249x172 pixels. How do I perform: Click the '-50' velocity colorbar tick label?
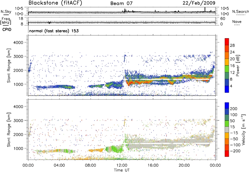tap(234, 139)
